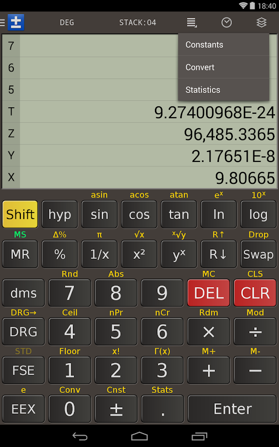Tap the number 7 key
Viewport: 279px width, 447px height.
coord(70,293)
